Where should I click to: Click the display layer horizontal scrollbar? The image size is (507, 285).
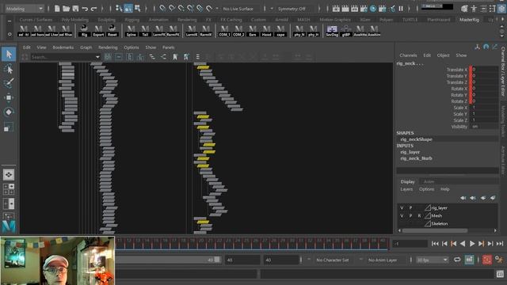pyautogui.click(x=435, y=230)
